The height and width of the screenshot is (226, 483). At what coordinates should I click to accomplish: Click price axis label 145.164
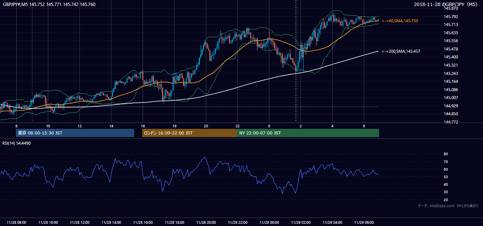[x=450, y=81]
